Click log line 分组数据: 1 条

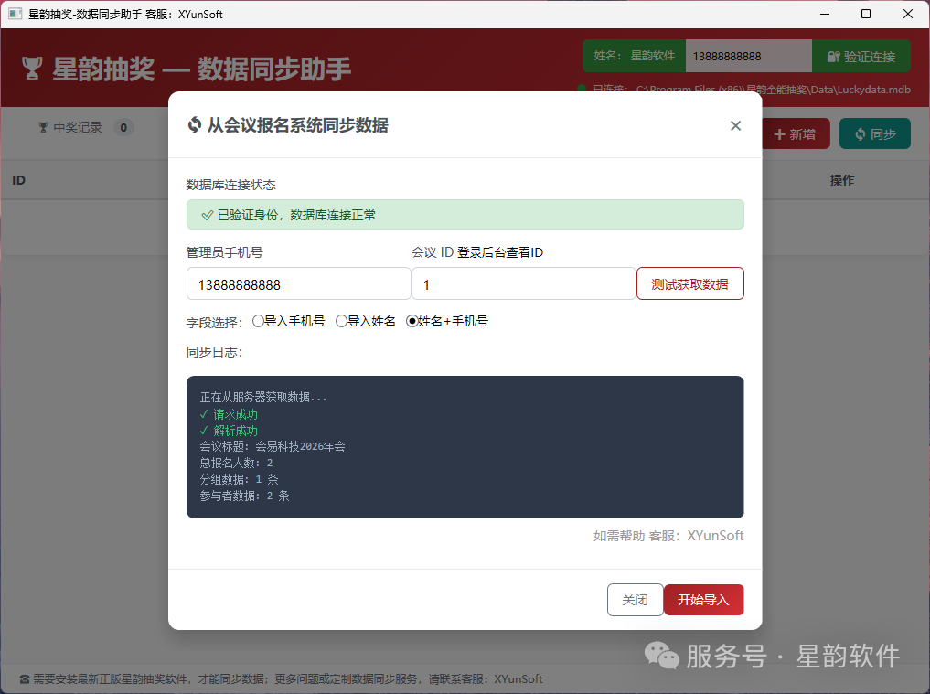click(239, 479)
